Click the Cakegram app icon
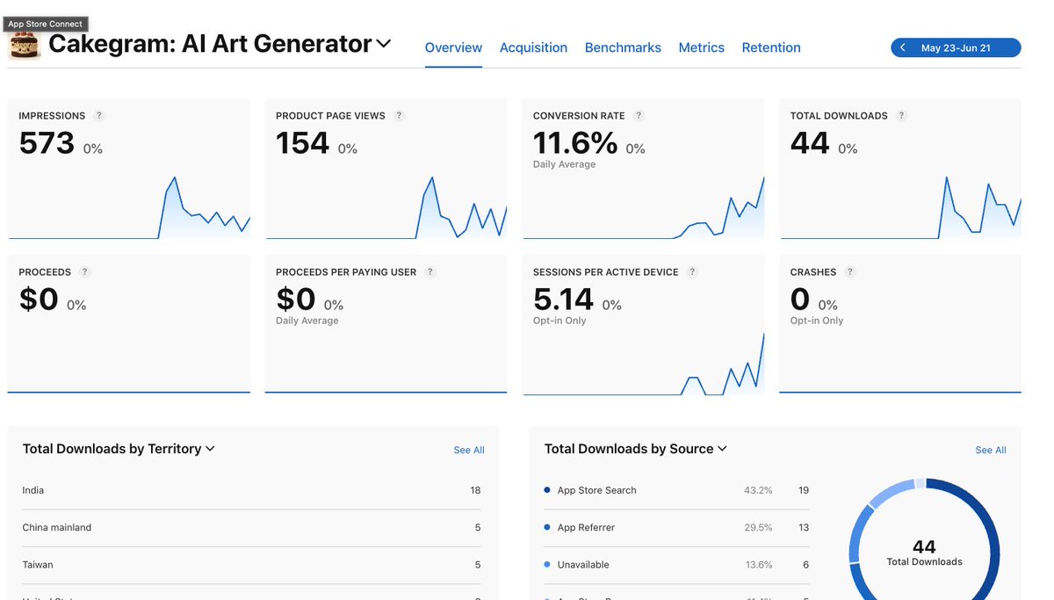 click(25, 46)
